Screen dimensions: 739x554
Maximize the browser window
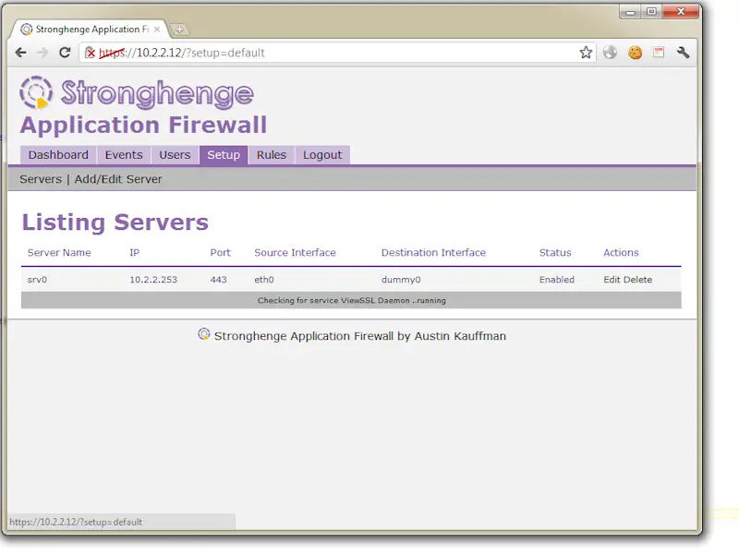tap(651, 12)
